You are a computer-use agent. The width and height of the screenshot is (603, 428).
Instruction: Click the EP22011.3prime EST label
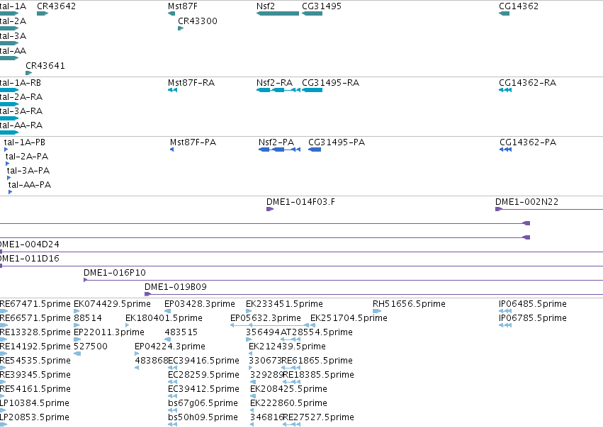coord(109,332)
